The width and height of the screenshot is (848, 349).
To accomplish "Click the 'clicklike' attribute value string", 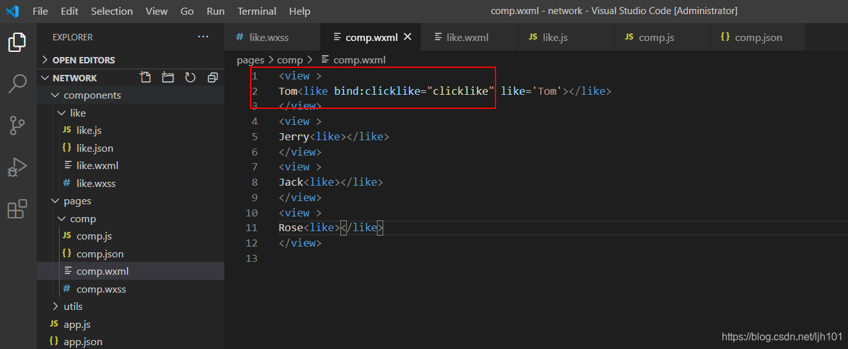I will tap(461, 91).
